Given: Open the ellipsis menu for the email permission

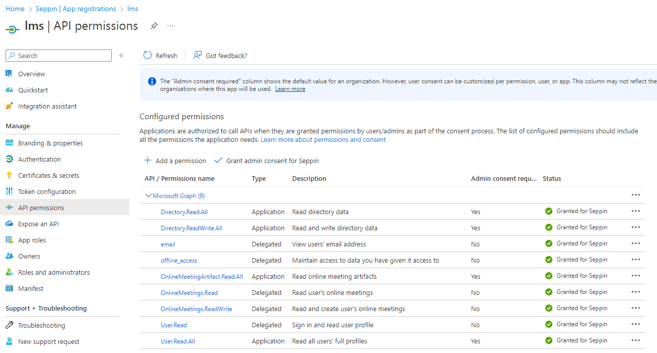Looking at the screenshot, I should point(636,243).
